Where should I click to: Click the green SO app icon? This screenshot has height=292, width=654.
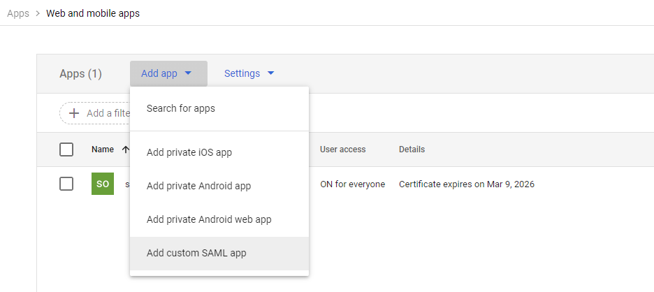pyautogui.click(x=103, y=184)
